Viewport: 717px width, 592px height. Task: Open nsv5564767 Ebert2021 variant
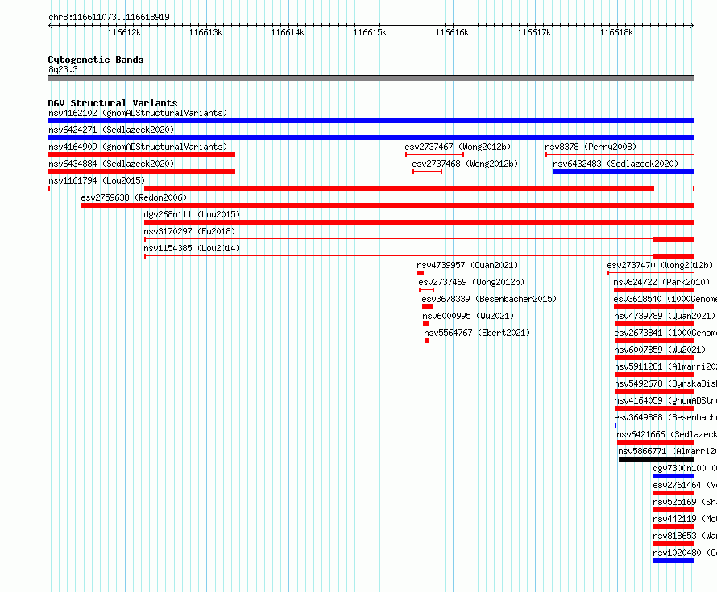tap(477, 333)
